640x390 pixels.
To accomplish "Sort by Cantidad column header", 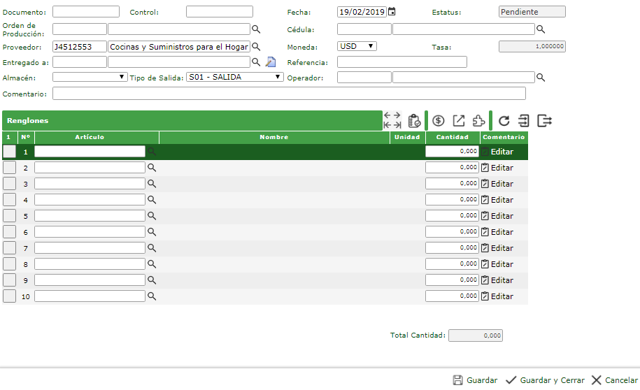I will pyautogui.click(x=453, y=137).
